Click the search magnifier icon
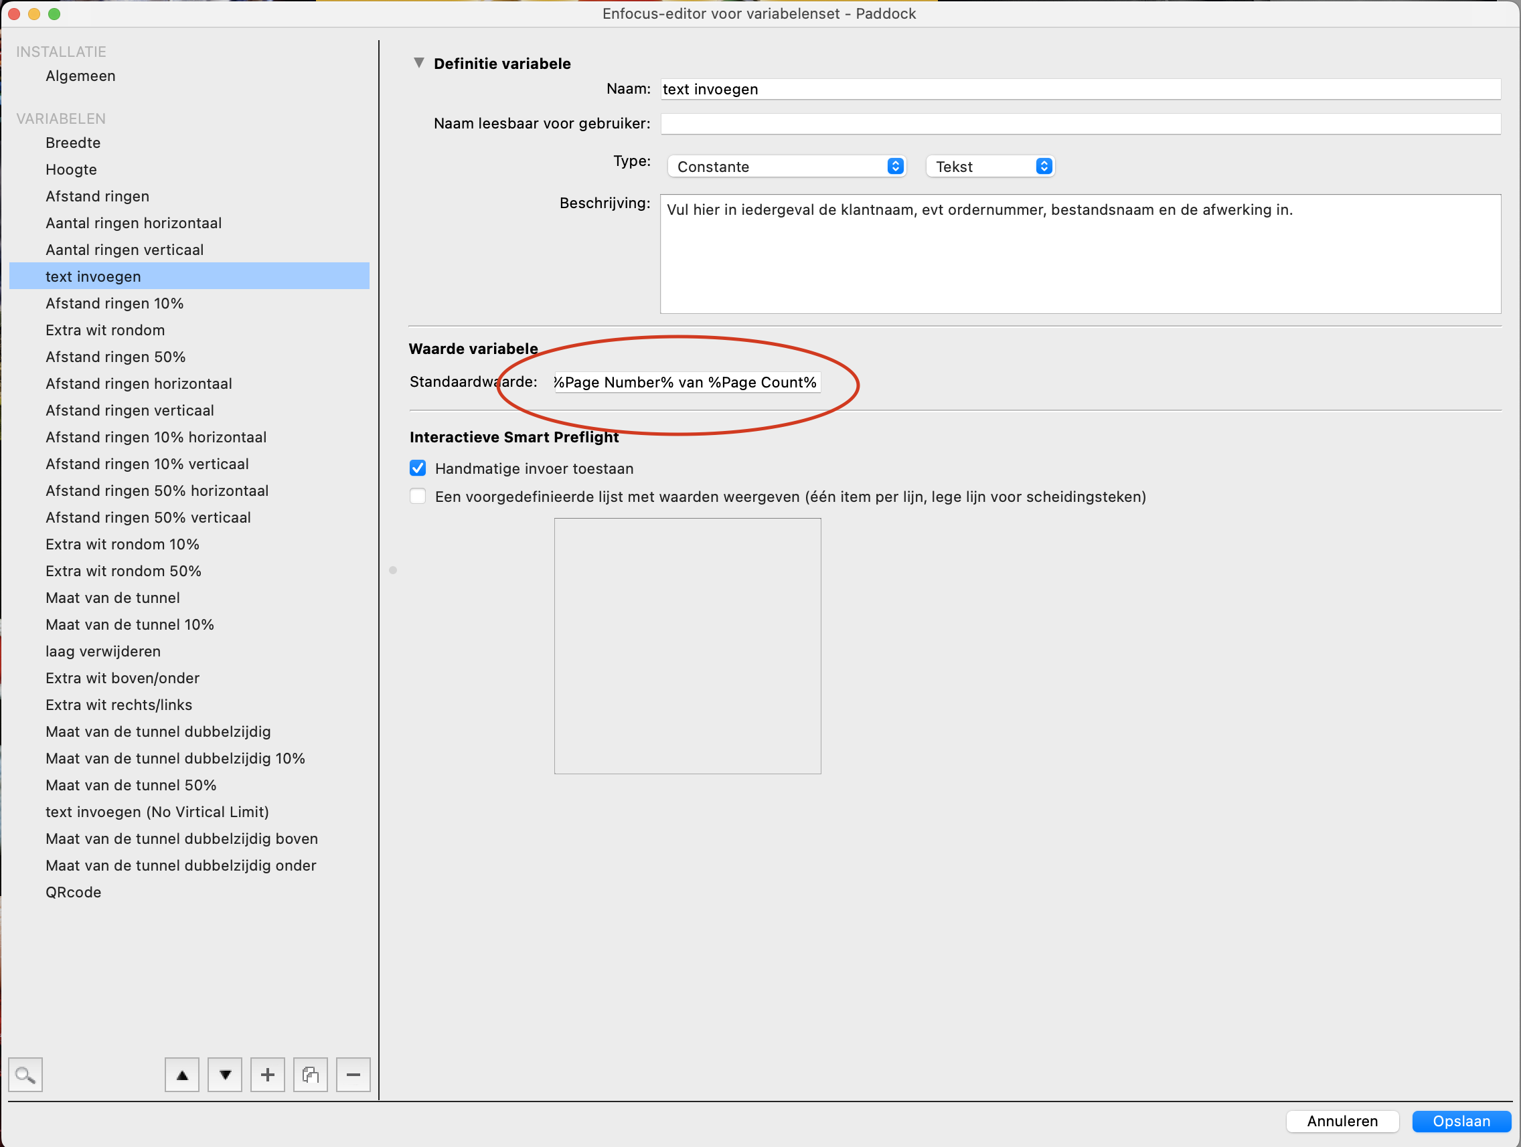Screen dimensions: 1521x1147 25,1074
